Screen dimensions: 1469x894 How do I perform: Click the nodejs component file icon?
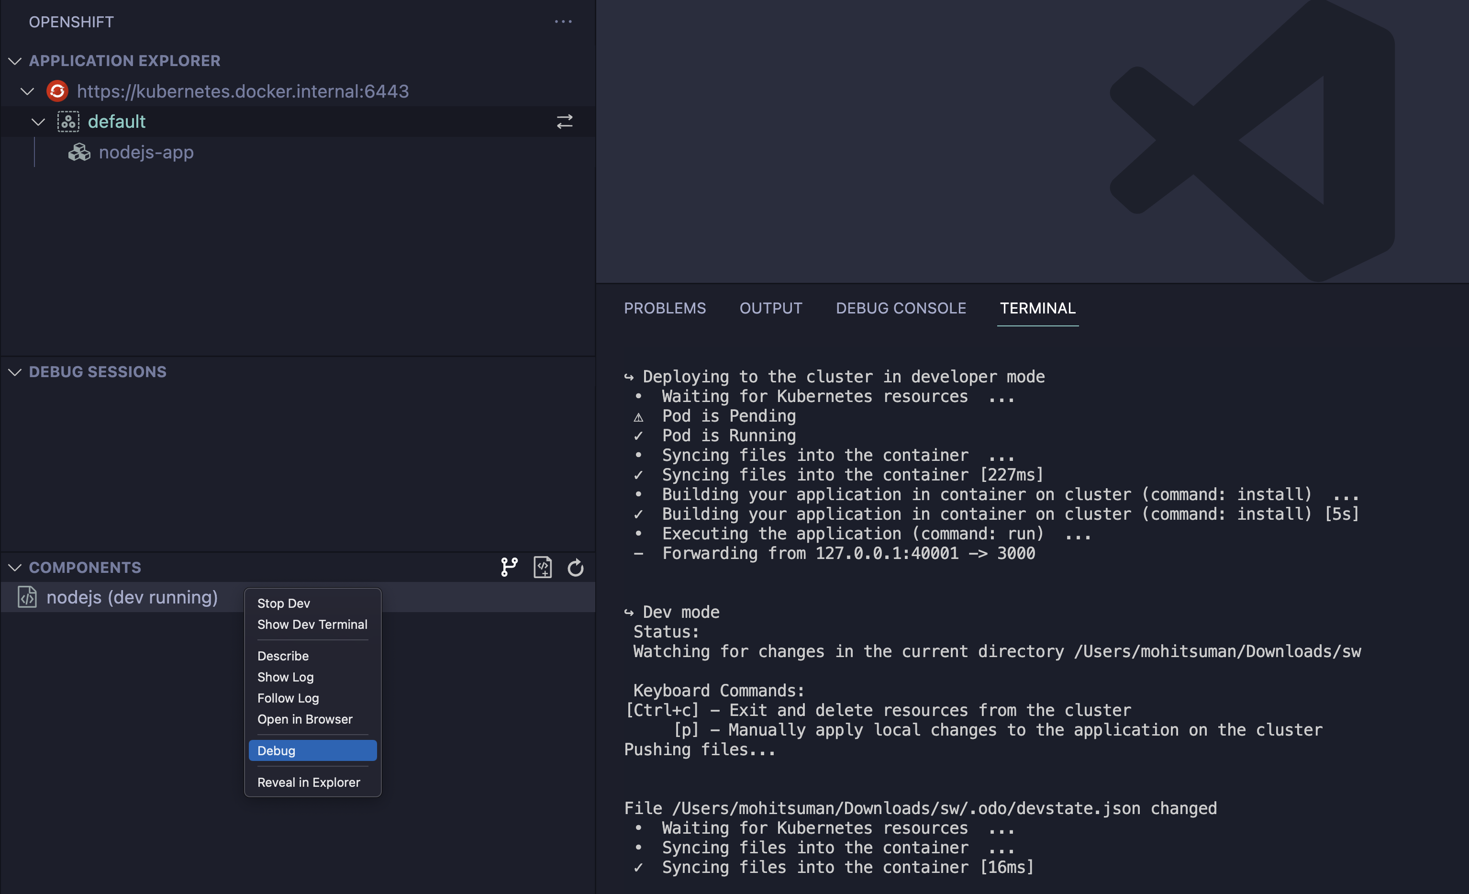click(27, 597)
